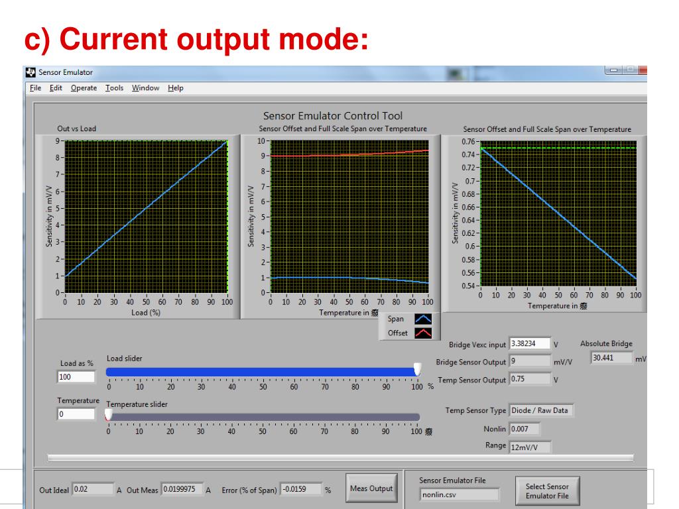Image resolution: width=679 pixels, height=509 pixels.
Task: Click the horizontal scrollbar below sliders
Action: (x=340, y=458)
